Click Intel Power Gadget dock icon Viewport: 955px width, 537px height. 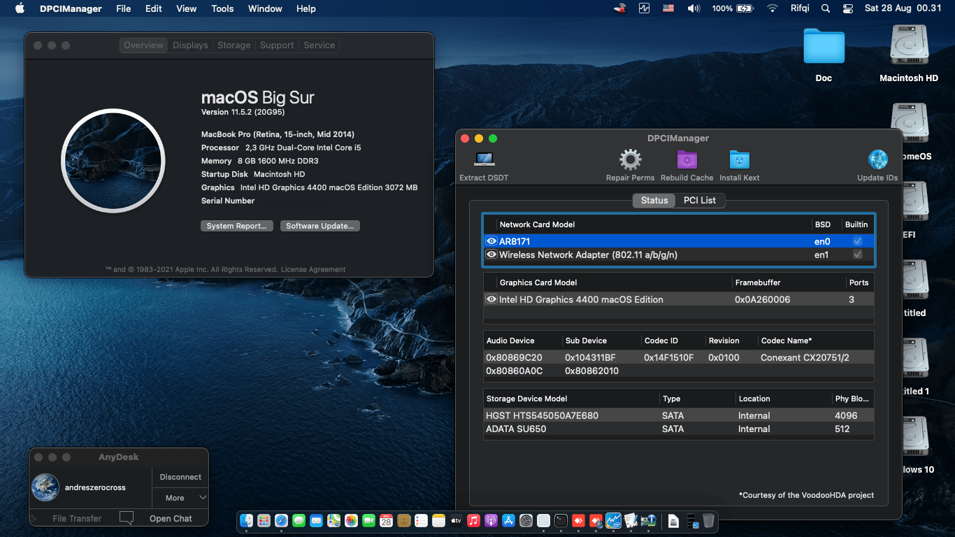coord(613,520)
